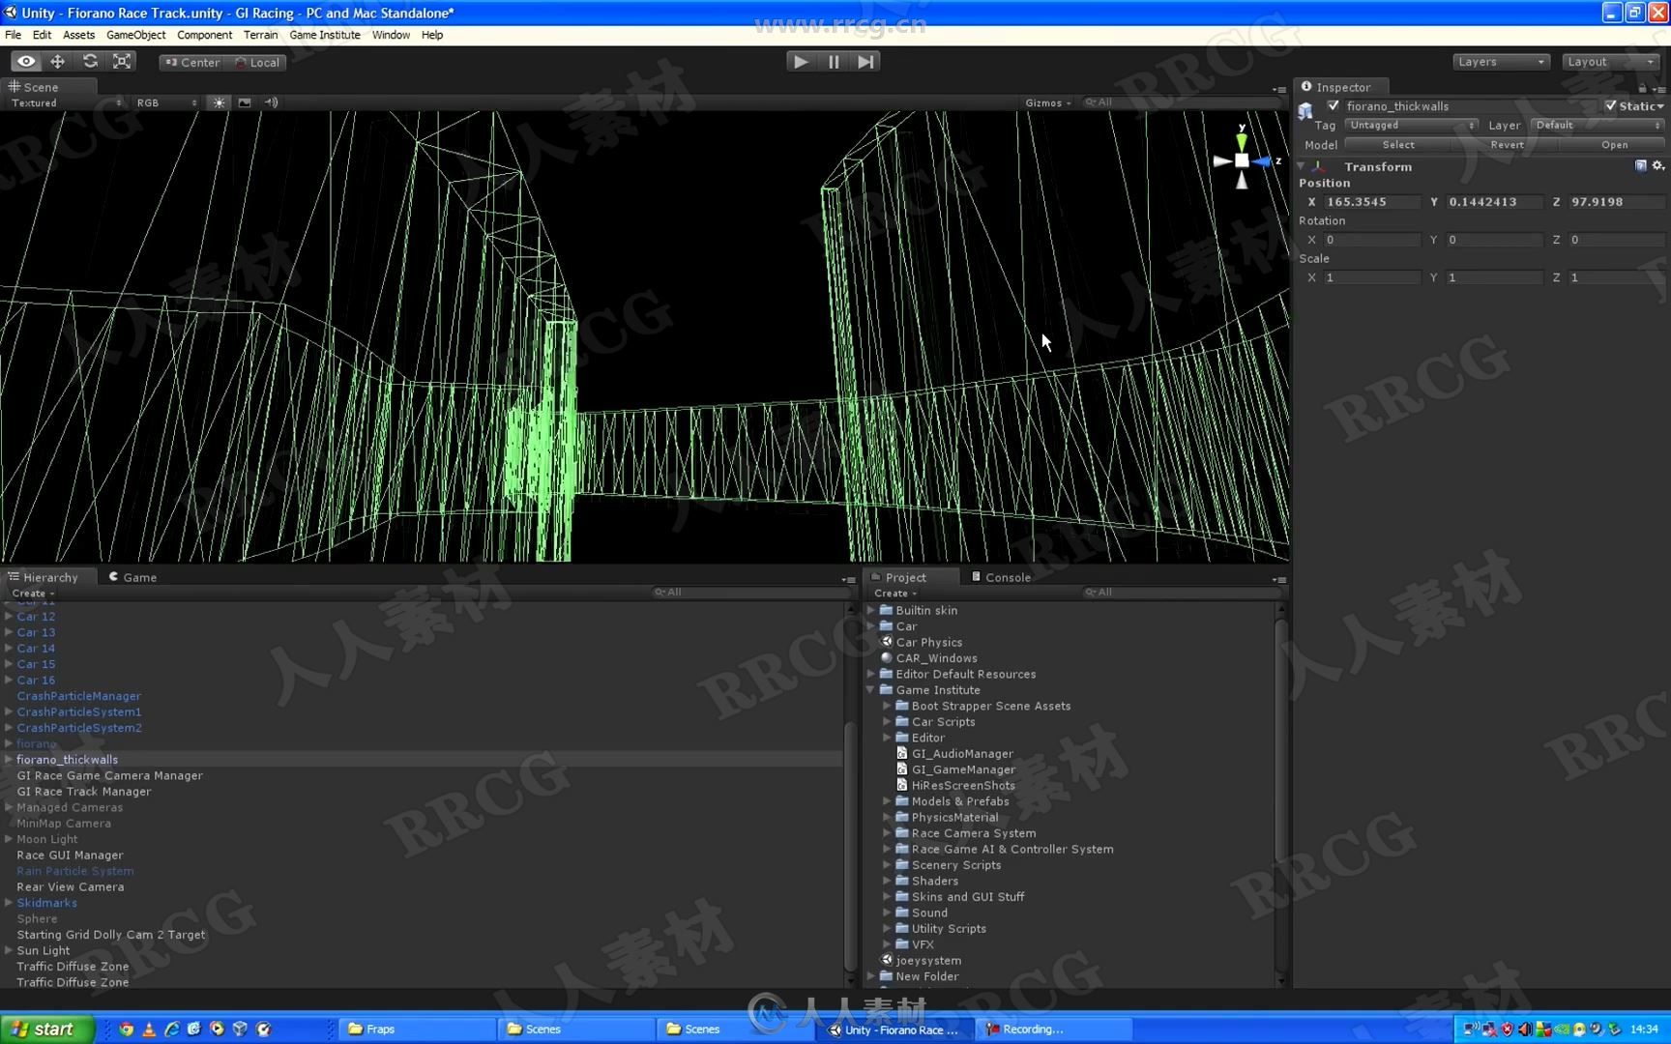Image resolution: width=1671 pixels, height=1044 pixels.
Task: Collapse the Game Institute folder
Action: click(870, 690)
